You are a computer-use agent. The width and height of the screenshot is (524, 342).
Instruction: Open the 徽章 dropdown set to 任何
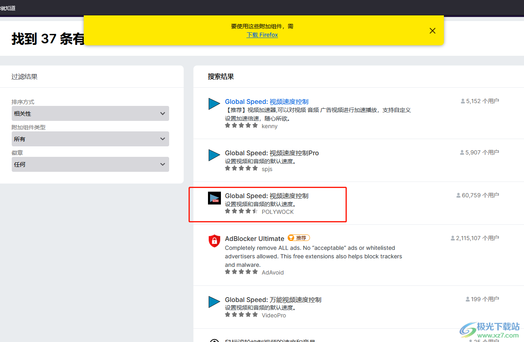click(90, 165)
